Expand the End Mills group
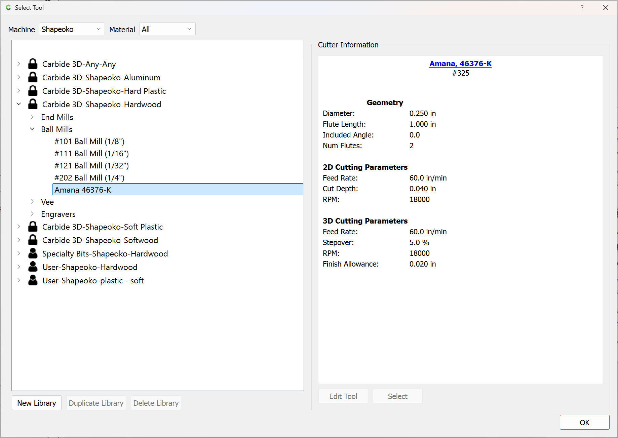Screen dimensions: 618x438 pos(32,117)
